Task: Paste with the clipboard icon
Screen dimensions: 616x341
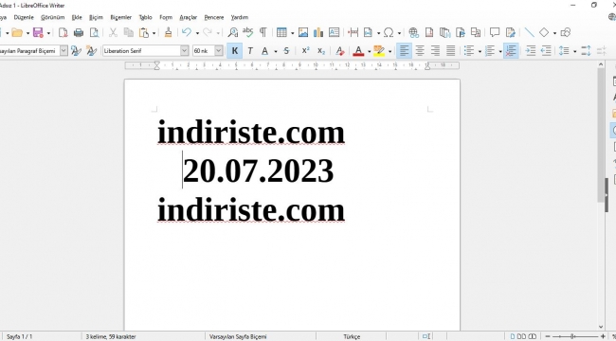Action: [144, 32]
